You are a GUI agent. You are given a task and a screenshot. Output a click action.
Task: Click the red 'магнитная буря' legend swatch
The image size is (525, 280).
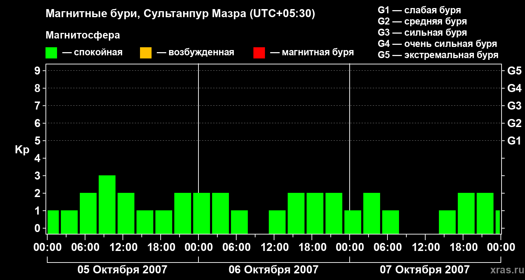[259, 53]
